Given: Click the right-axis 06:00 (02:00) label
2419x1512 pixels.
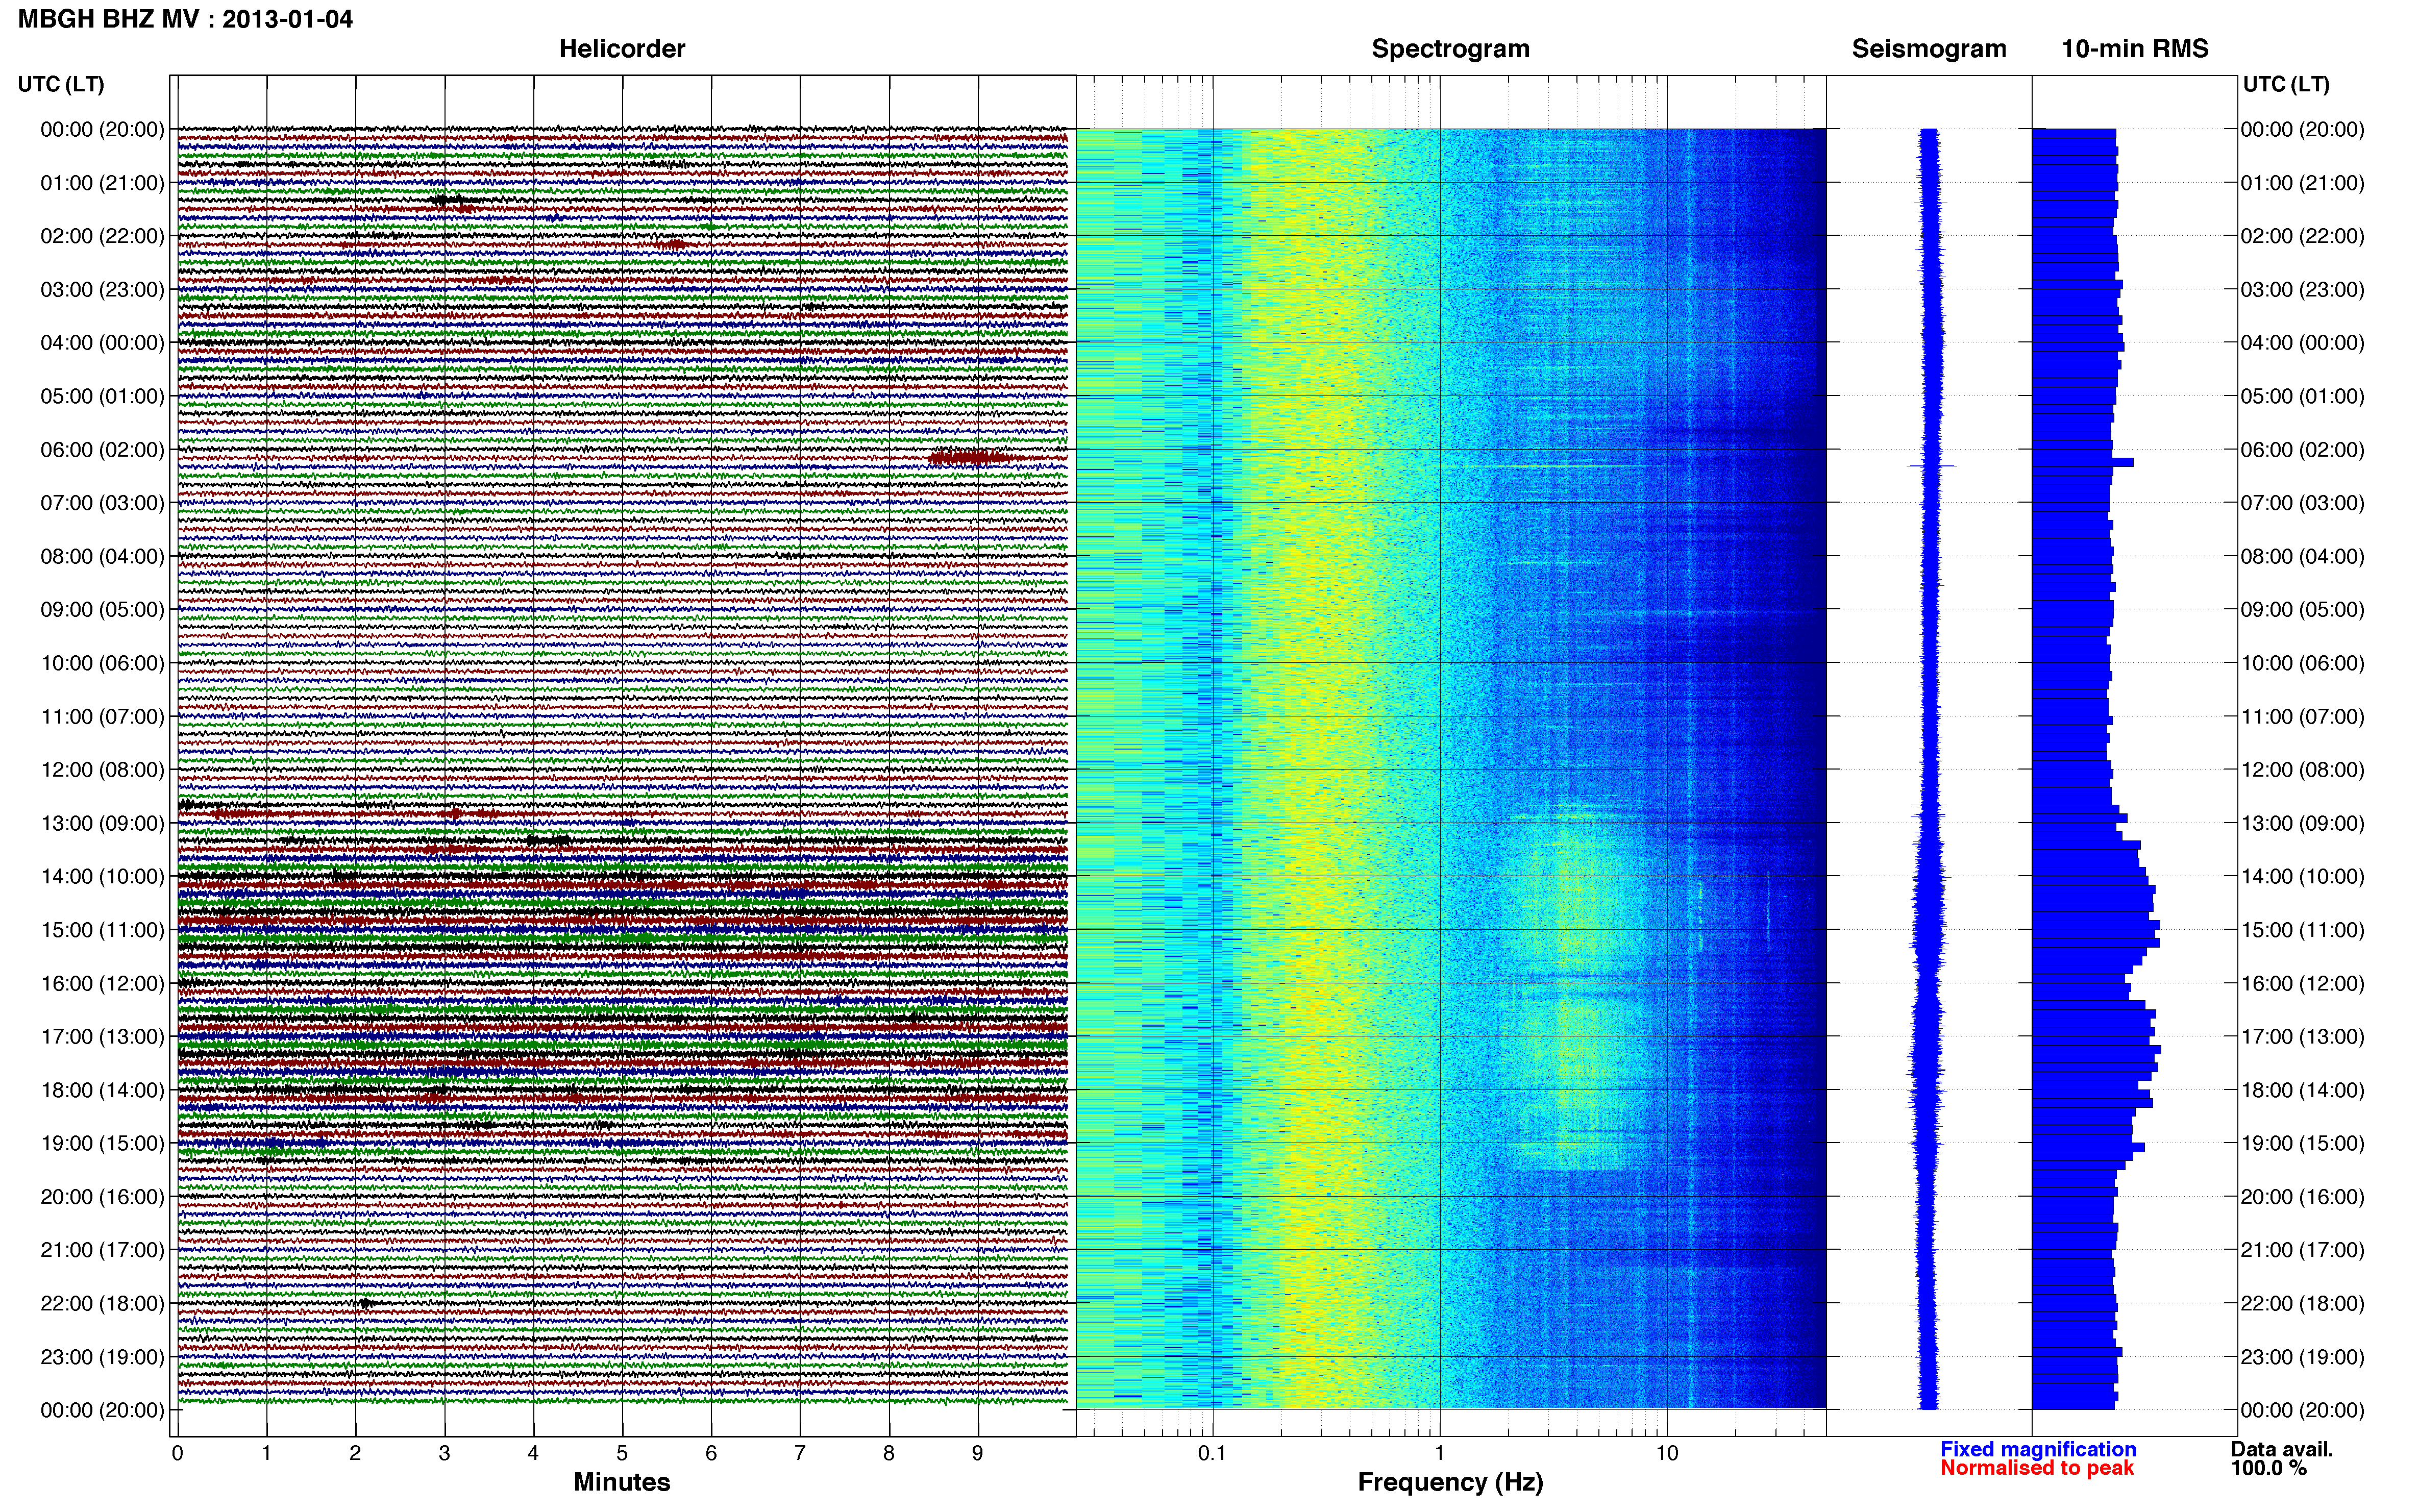Looking at the screenshot, I should [x=2302, y=450].
